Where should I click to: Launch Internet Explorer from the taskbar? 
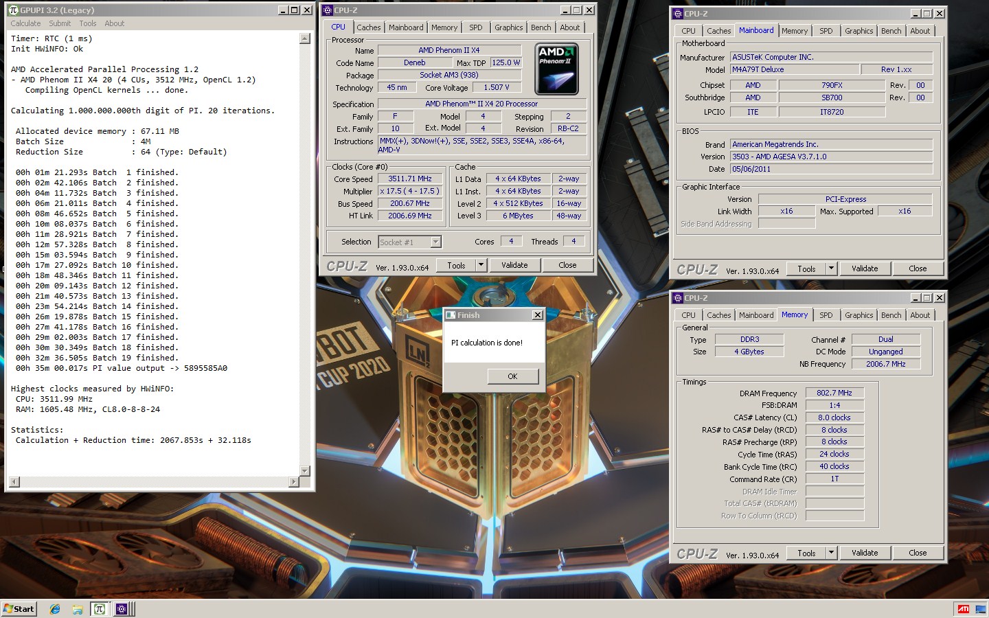tap(56, 608)
